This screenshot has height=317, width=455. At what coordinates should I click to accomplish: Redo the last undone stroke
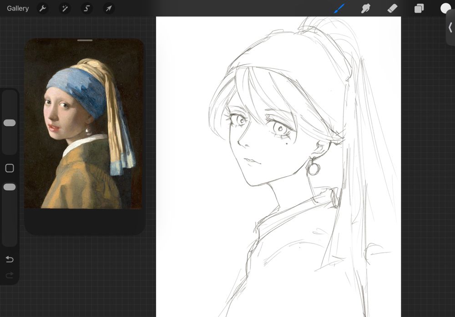click(x=10, y=275)
